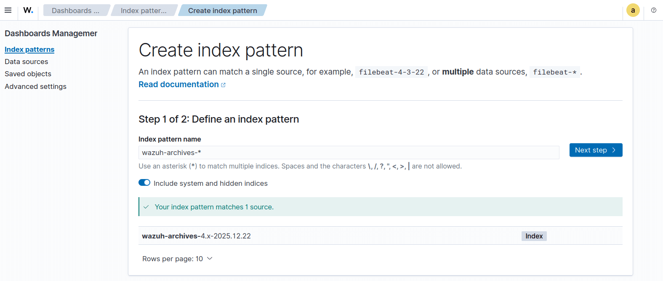Open the Read documentation link

pyautogui.click(x=178, y=84)
